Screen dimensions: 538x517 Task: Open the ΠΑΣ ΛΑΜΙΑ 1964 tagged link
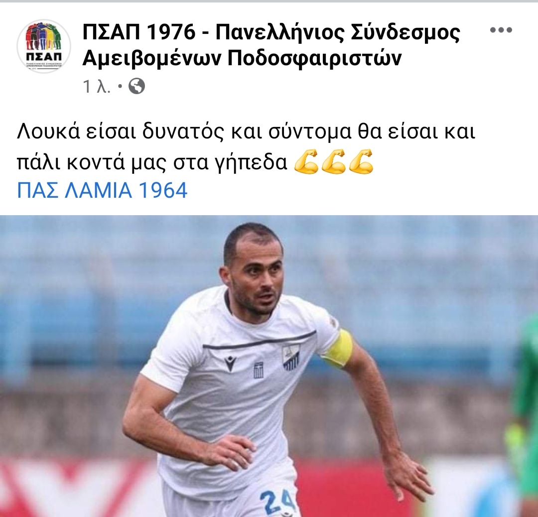[102, 190]
